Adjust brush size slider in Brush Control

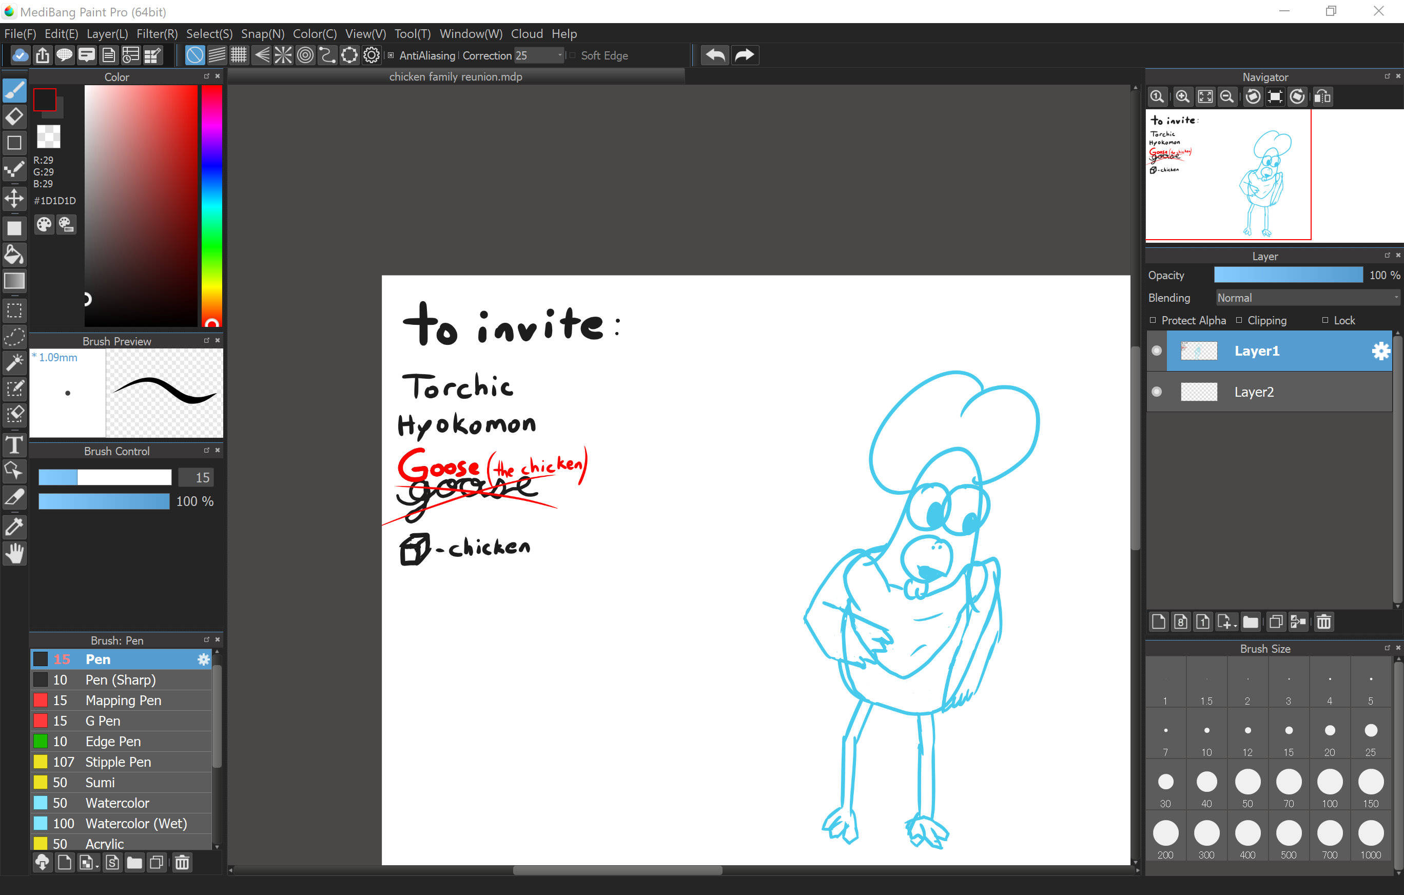click(x=105, y=478)
